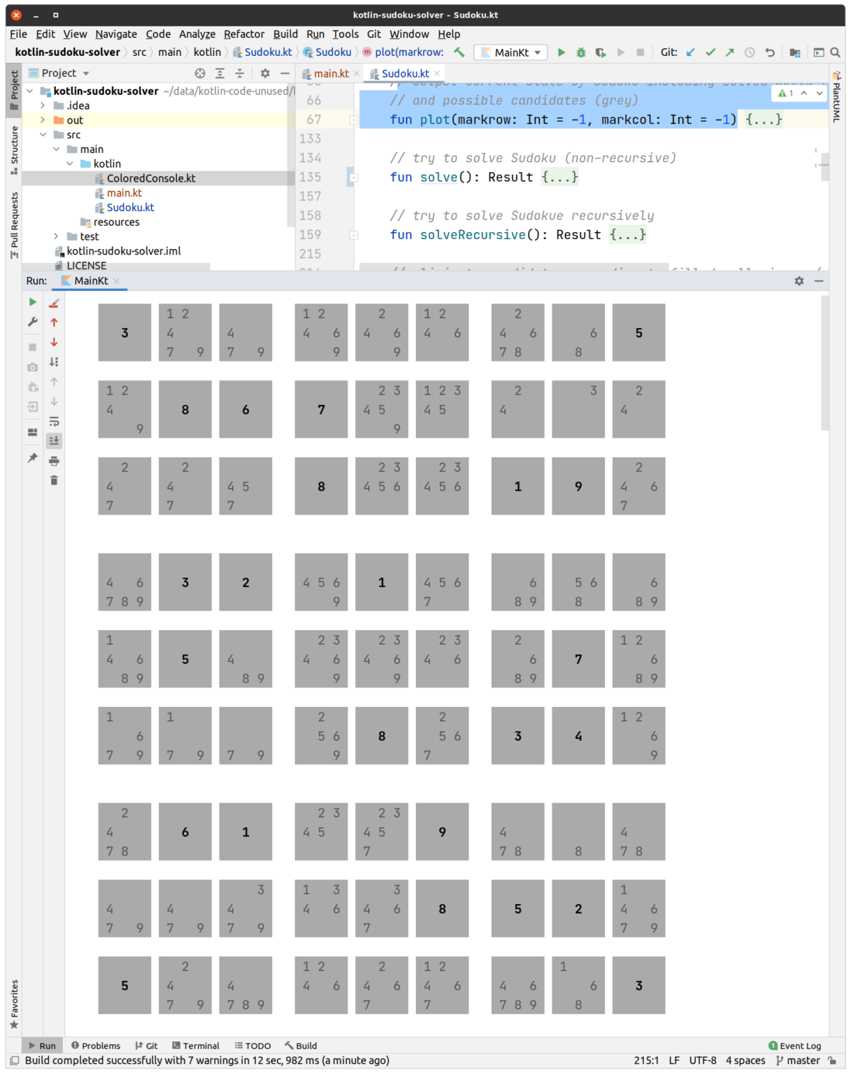Toggle soft-wrap in Run console
851x1074 pixels.
click(54, 422)
